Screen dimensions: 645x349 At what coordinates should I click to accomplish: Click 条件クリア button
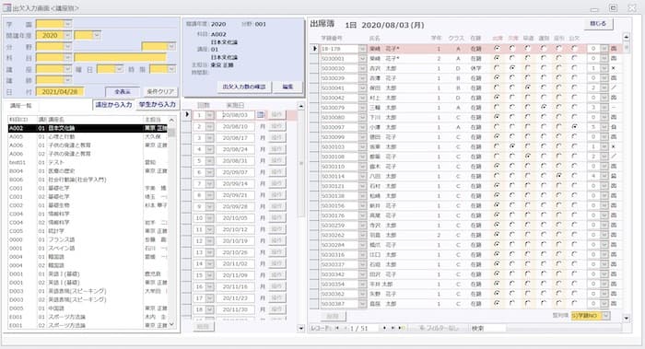click(160, 92)
